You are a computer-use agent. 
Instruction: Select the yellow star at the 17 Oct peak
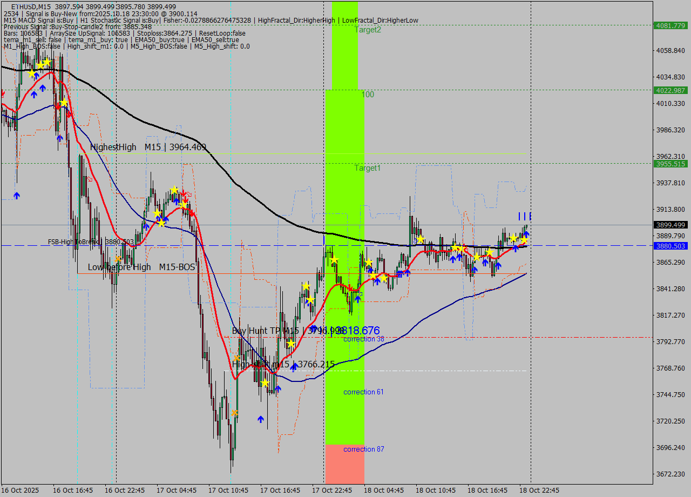point(174,190)
